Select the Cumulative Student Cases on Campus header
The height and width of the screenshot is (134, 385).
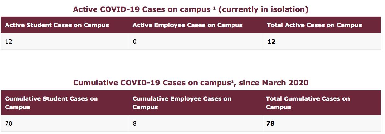click(51, 103)
